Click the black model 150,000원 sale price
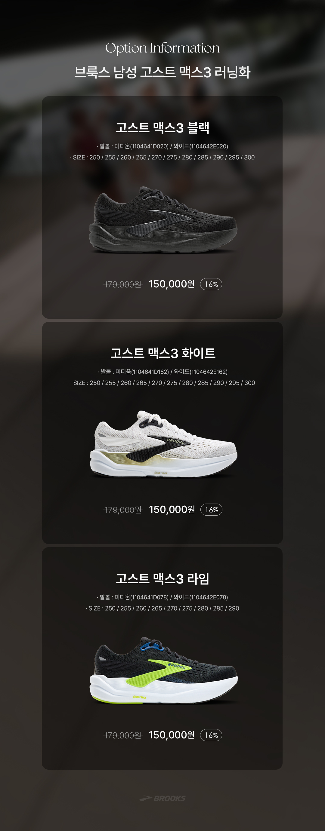Viewport: 325px width, 831px height. point(172,284)
